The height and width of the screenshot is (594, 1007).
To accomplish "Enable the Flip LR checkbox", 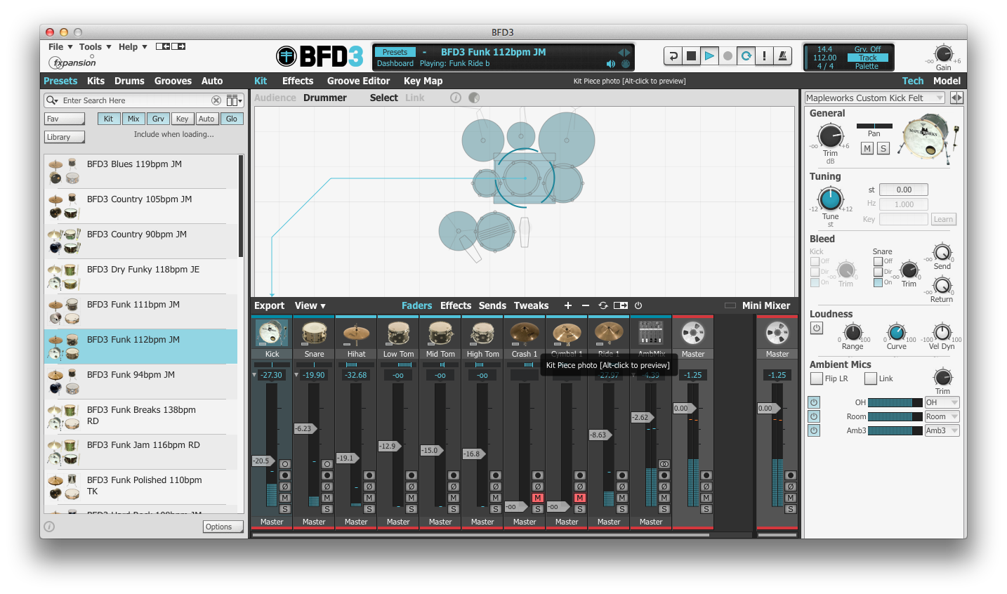I will point(816,378).
